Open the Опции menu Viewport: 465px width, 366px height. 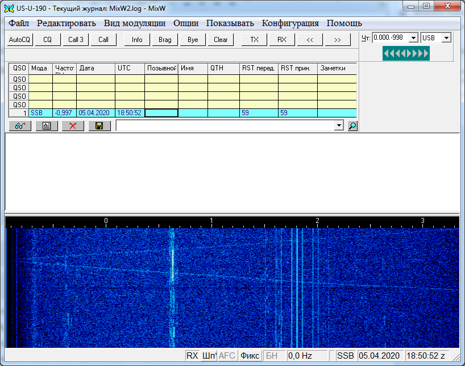point(186,23)
